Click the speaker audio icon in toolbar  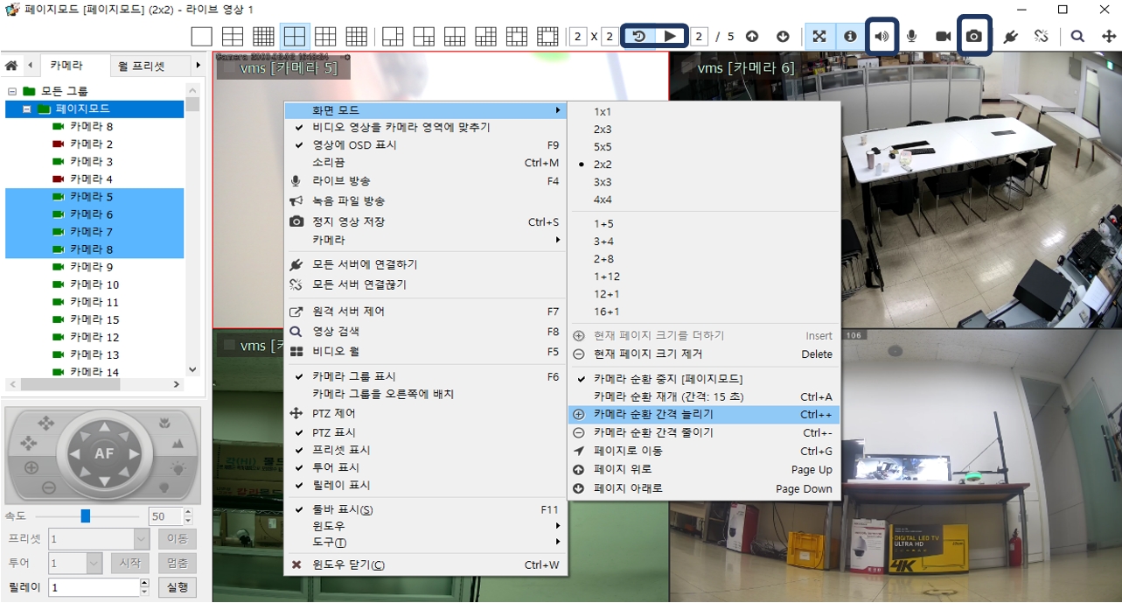pyautogui.click(x=881, y=37)
